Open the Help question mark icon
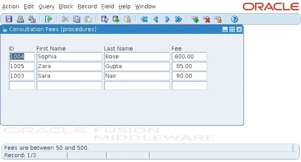301x162 pixels. pos(234,19)
